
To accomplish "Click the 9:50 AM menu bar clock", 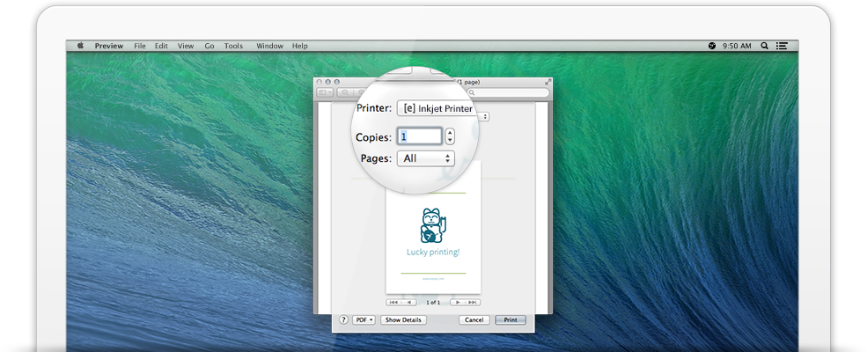I will (x=737, y=46).
